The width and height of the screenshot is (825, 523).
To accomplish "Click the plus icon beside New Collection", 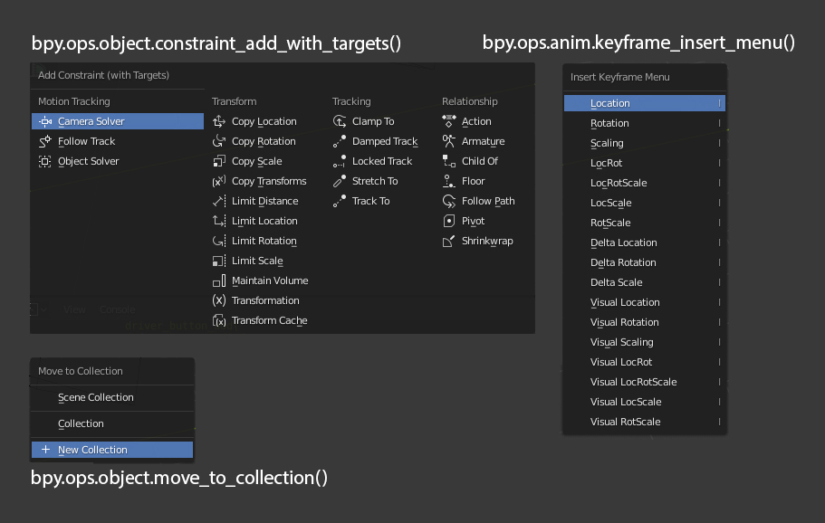I will click(46, 450).
